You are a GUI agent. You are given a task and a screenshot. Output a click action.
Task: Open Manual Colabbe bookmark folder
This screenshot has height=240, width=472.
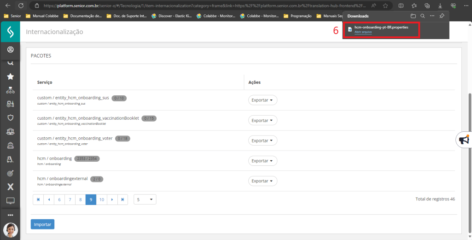42,16
